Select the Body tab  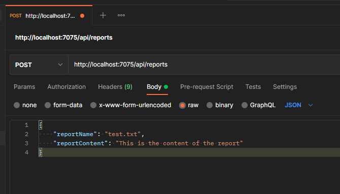157,87
